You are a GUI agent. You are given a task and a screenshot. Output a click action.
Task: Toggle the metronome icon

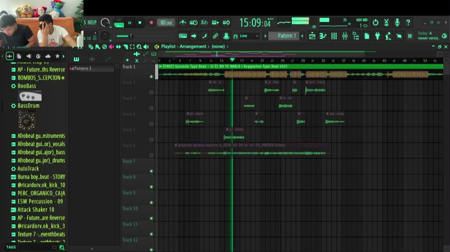[183, 23]
